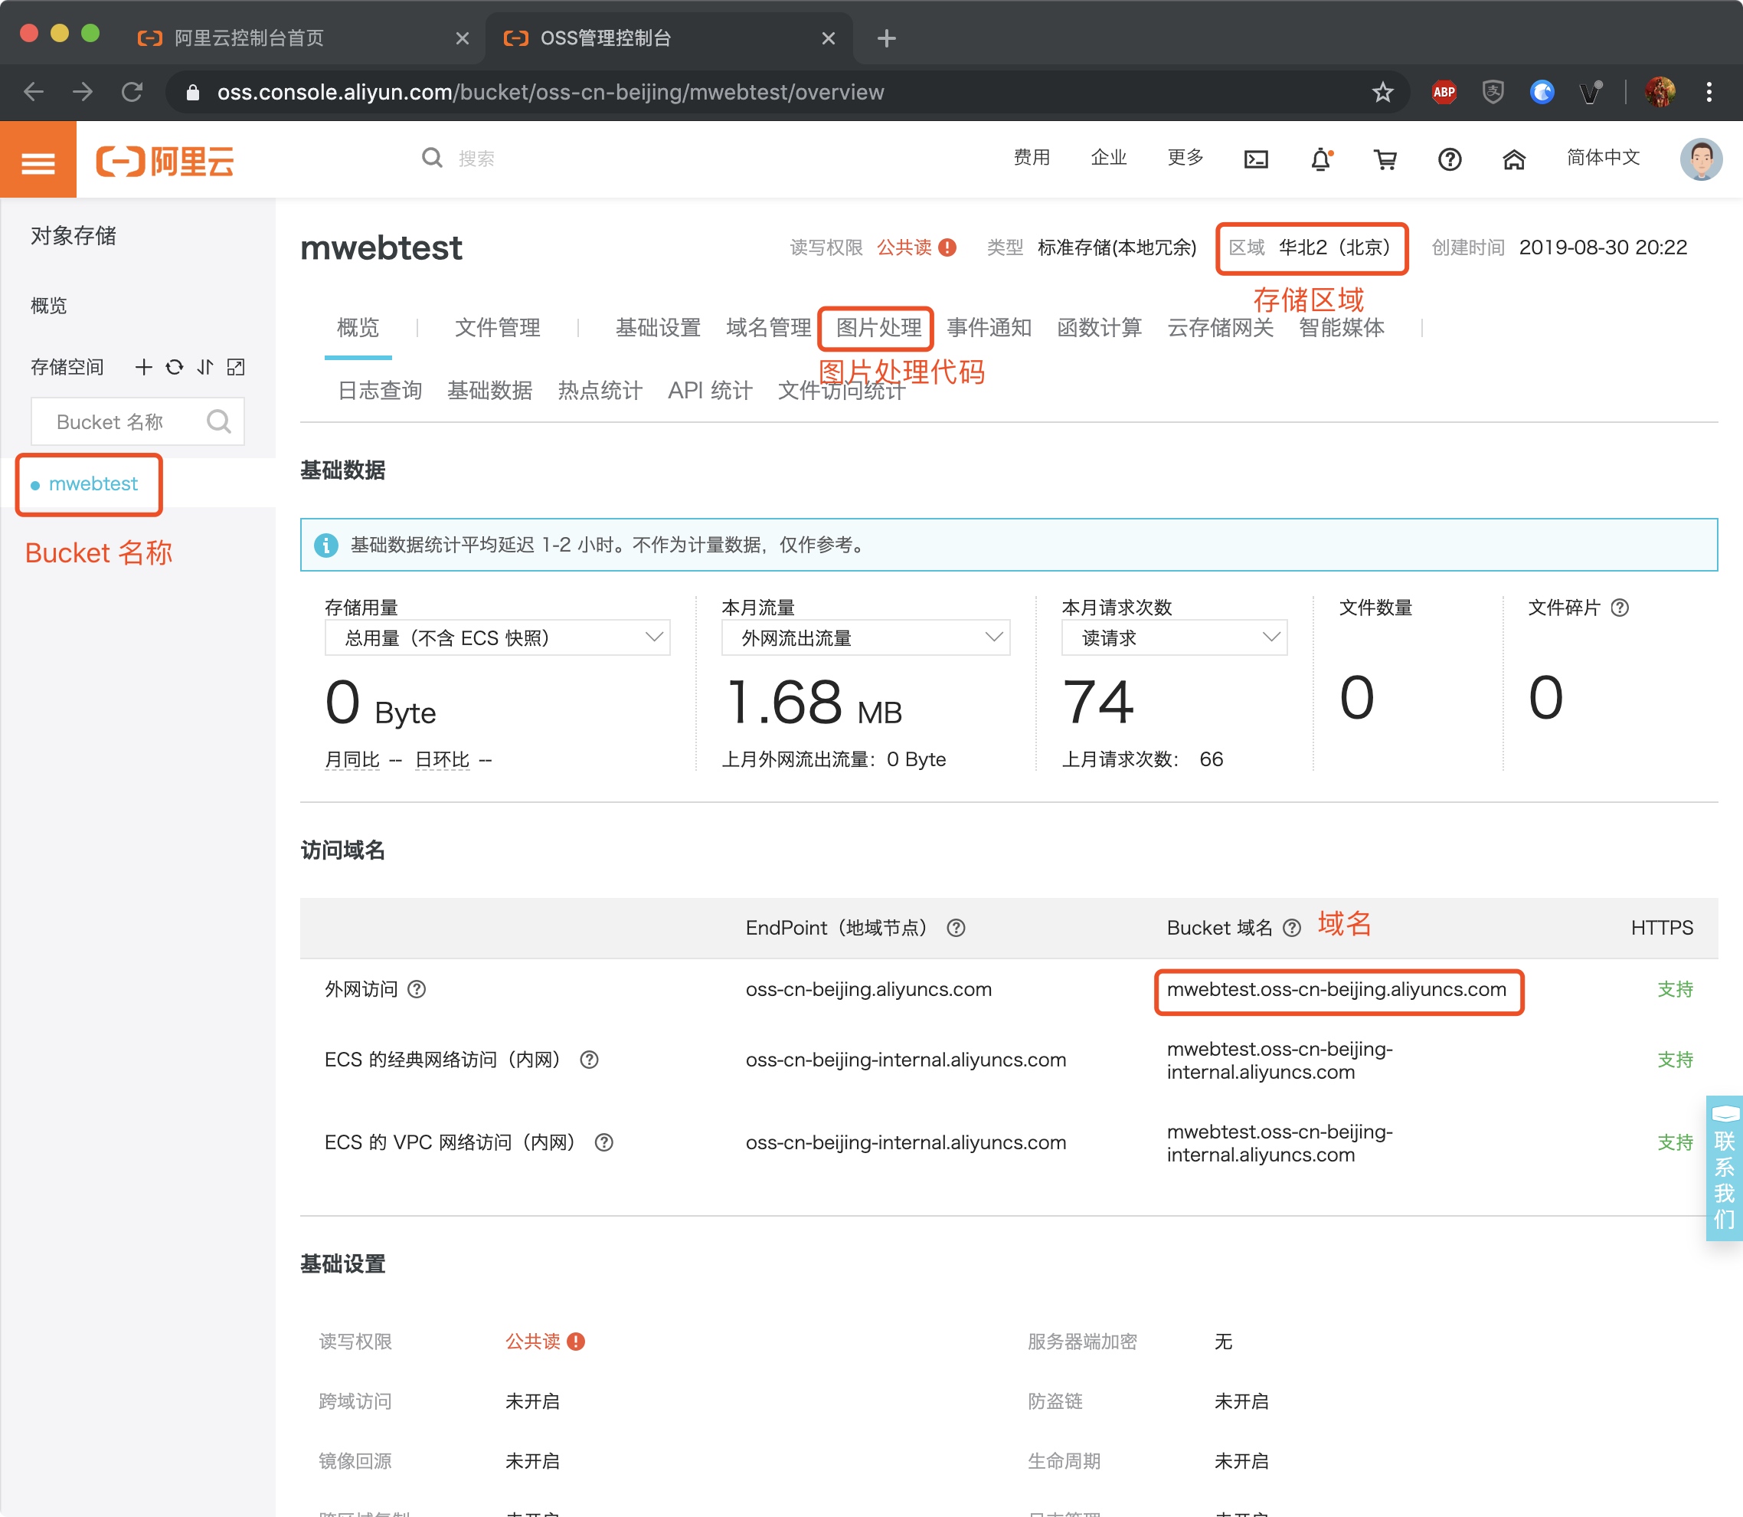
Task: Create new bucket with plus icon
Action: [144, 366]
